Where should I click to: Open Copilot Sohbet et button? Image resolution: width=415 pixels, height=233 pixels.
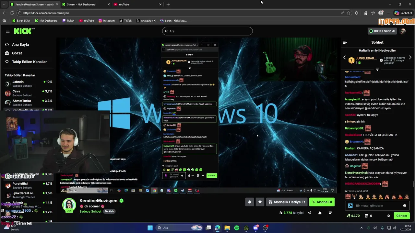pos(403,13)
